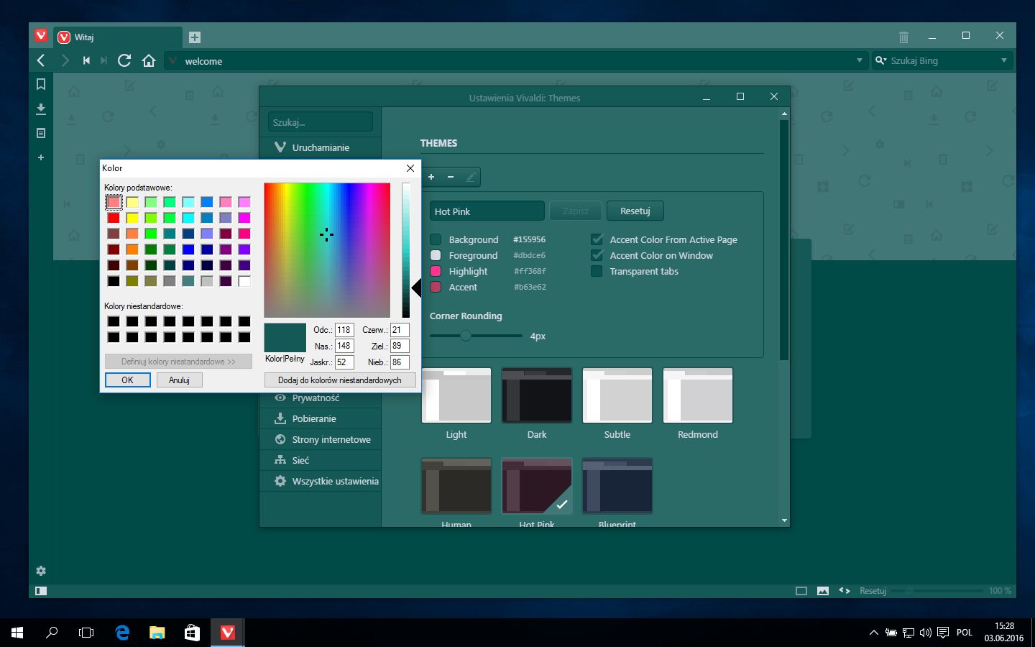Click Dodaj do kolorów niestandardowych button
Image resolution: width=1035 pixels, height=647 pixels.
pyautogui.click(x=339, y=380)
